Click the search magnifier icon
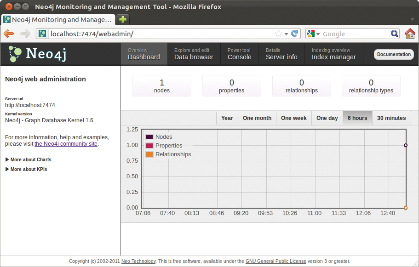Screen dimensions: 419x267 click(394, 34)
